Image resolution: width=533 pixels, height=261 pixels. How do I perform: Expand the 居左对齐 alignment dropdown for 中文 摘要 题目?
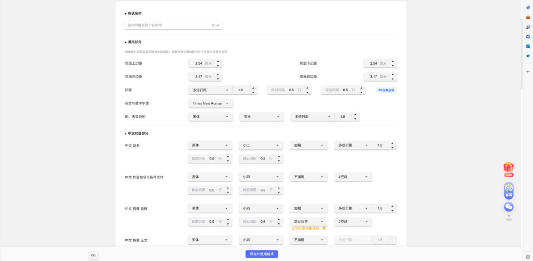[x=308, y=221]
